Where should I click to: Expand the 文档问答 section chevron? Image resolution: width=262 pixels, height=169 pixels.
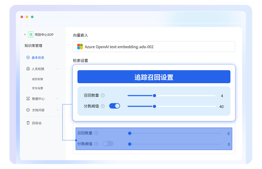click(58, 110)
